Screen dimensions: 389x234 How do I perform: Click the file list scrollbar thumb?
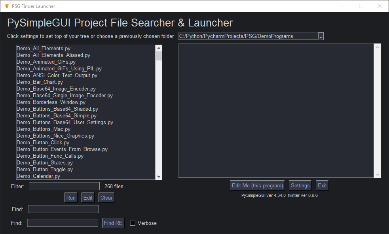pos(159,56)
